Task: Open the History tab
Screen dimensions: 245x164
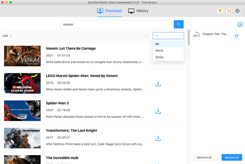Action: (x=138, y=11)
